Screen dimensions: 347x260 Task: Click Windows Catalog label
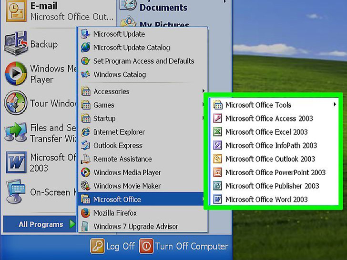120,74
